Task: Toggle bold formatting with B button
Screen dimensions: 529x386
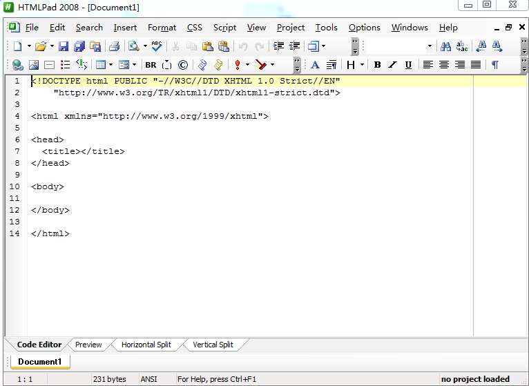Action: click(x=378, y=65)
